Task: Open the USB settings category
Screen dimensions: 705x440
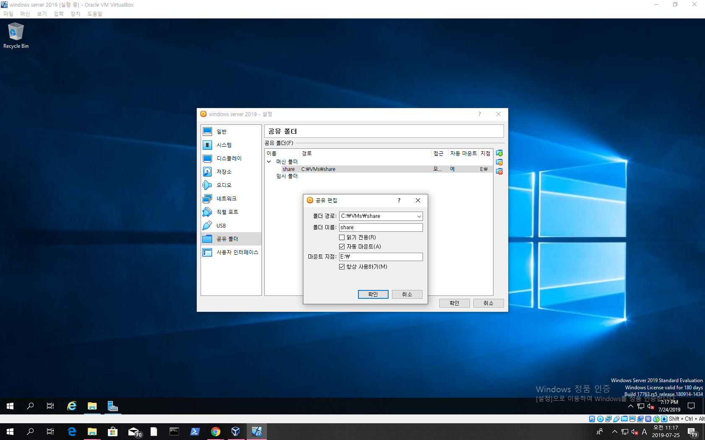Action: click(x=231, y=225)
